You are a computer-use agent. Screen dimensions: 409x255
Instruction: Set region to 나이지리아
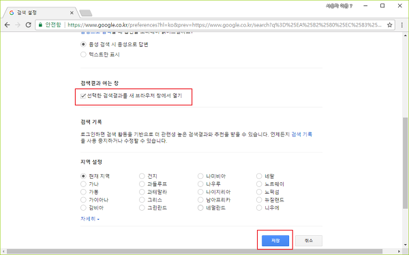(200, 192)
